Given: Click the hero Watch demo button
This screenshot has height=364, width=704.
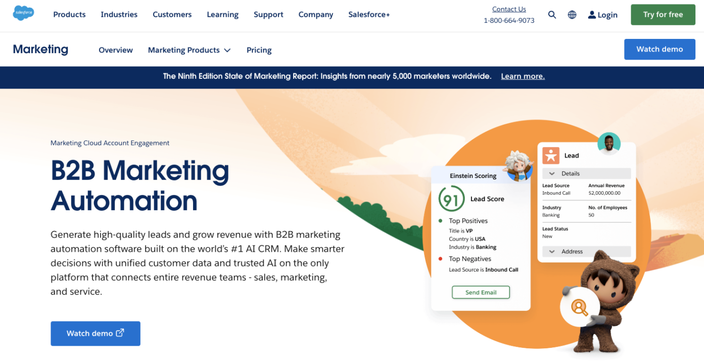Looking at the screenshot, I should 96,334.
